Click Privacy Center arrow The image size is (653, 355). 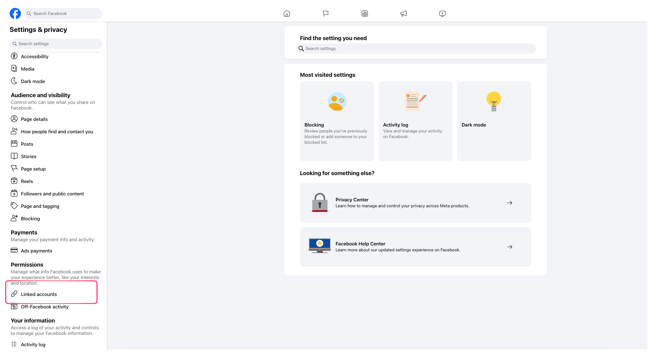(509, 203)
